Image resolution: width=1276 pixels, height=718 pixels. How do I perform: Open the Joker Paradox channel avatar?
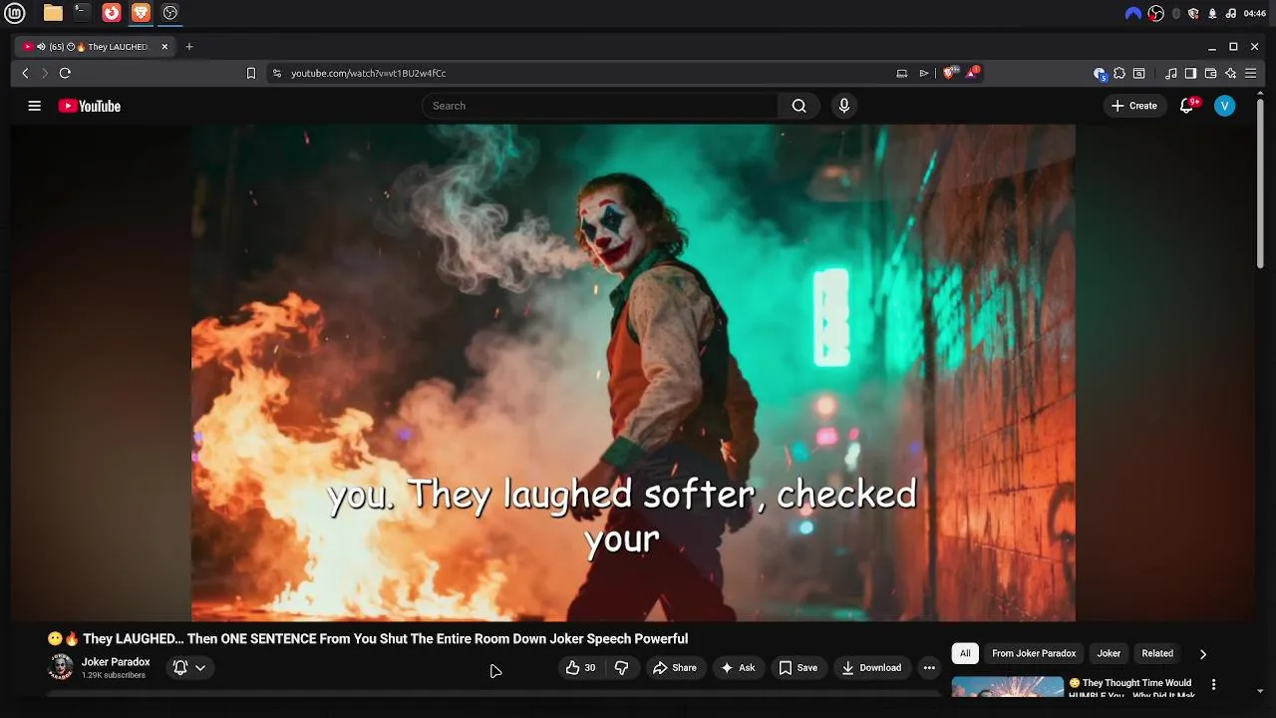tap(61, 667)
